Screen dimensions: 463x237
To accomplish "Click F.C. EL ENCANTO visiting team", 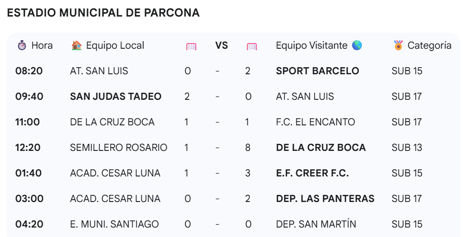I will [x=315, y=122].
